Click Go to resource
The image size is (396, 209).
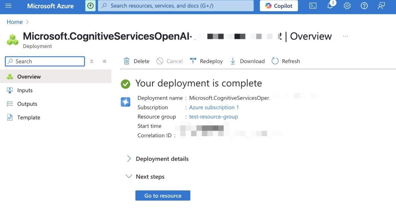[x=162, y=195]
